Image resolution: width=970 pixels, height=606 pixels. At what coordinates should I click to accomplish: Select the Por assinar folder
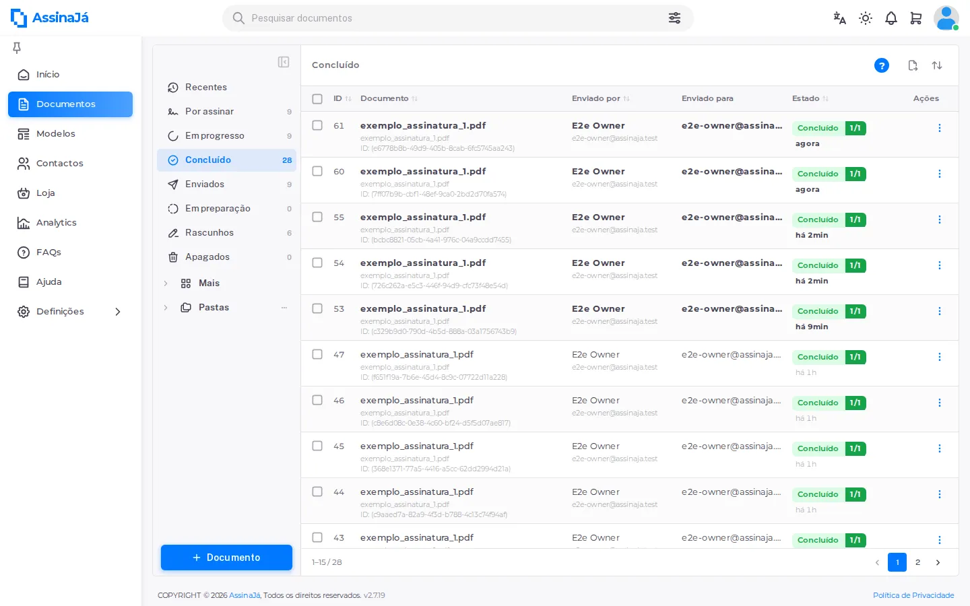point(227,111)
